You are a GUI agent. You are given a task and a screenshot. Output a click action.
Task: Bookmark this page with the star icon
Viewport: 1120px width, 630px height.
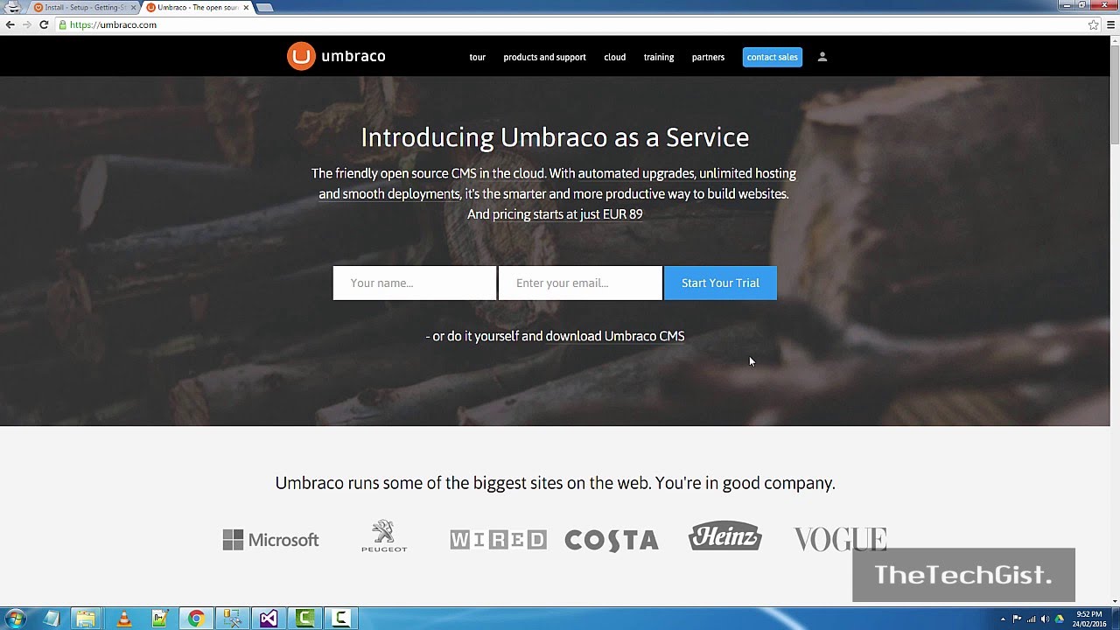coord(1093,24)
